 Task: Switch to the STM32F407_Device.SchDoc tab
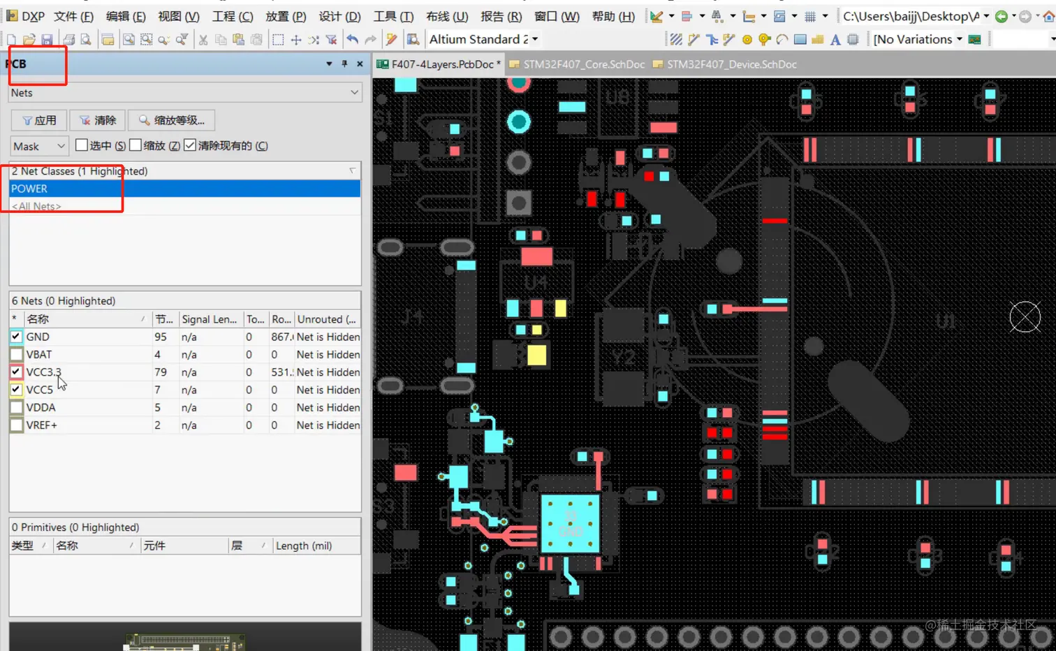pyautogui.click(x=725, y=64)
